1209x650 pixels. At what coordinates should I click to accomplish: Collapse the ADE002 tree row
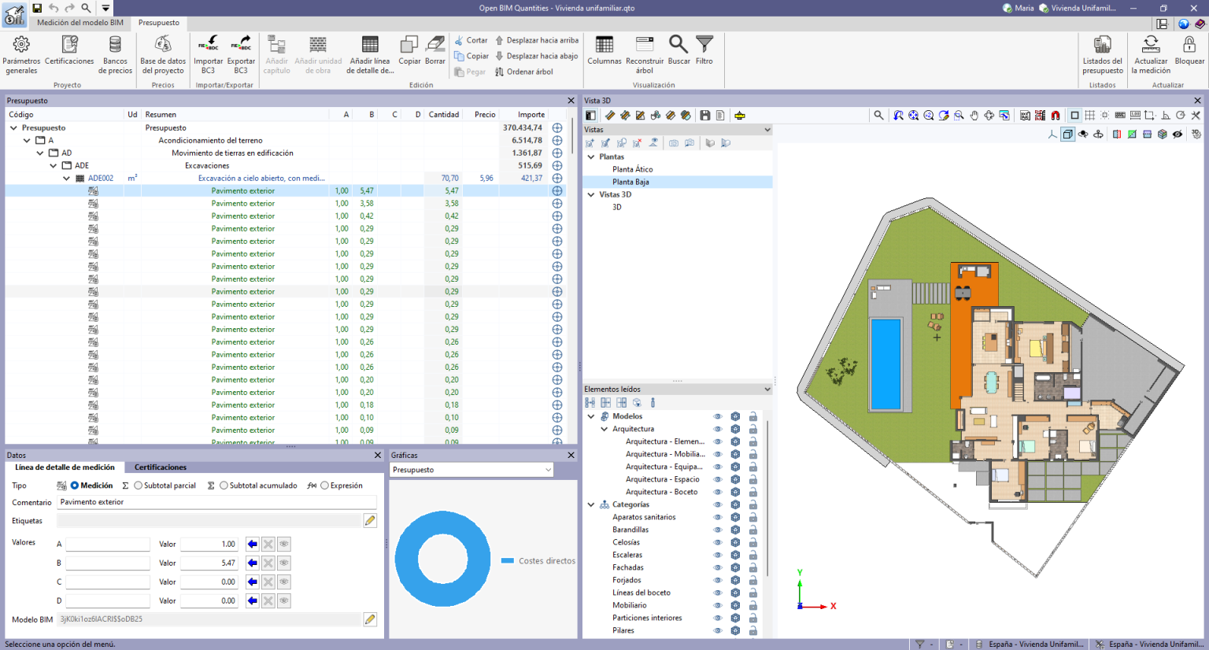[67, 179]
